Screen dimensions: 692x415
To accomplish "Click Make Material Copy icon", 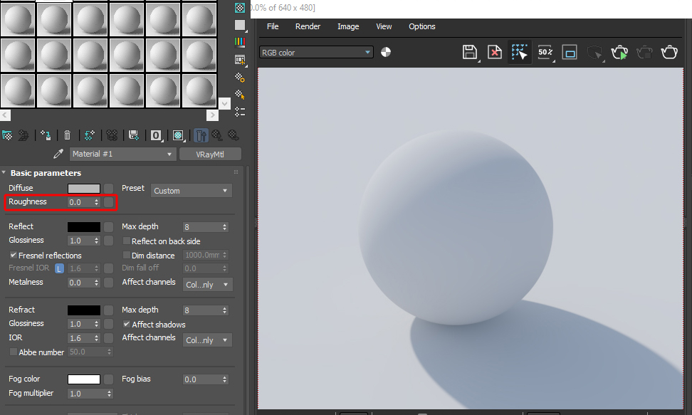I will [x=90, y=135].
